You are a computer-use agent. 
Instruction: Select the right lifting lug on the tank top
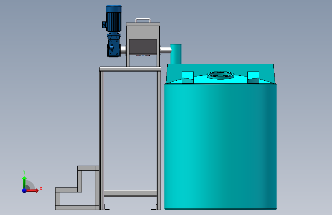pos(253,77)
